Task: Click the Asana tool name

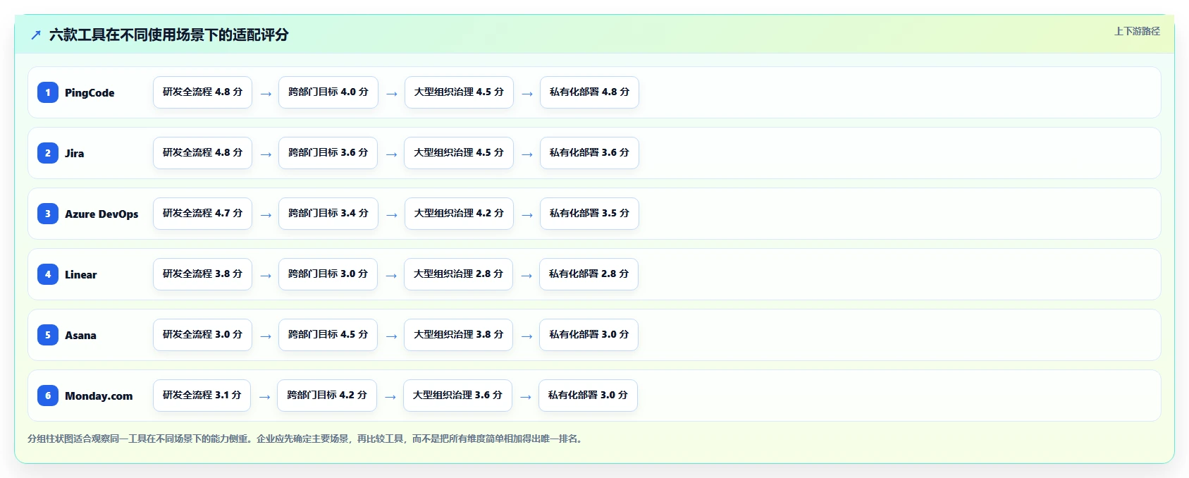Action: tap(80, 335)
